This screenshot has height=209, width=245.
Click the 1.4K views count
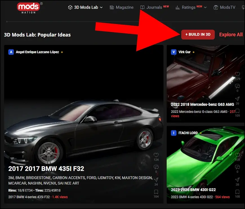coord(60,197)
